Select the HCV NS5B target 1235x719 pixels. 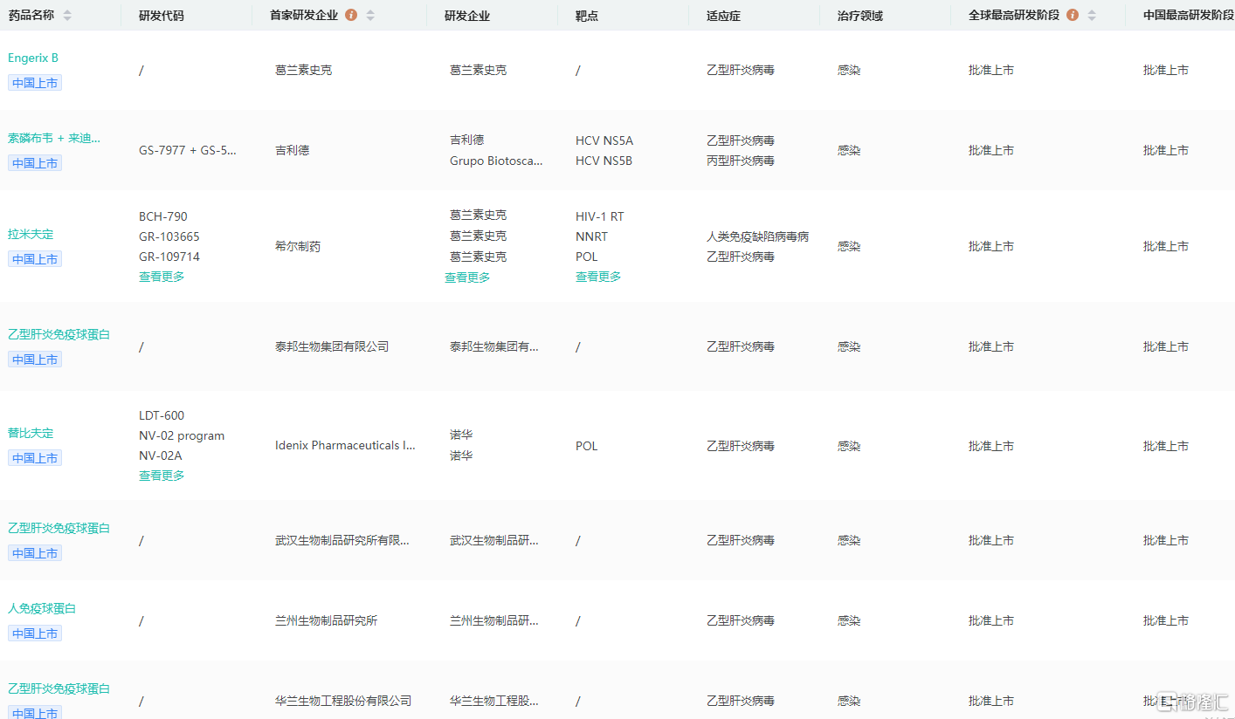604,161
